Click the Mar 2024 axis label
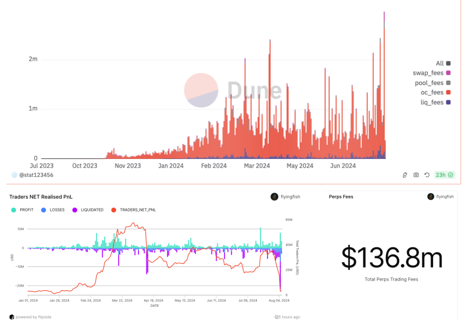 [x=257, y=166]
